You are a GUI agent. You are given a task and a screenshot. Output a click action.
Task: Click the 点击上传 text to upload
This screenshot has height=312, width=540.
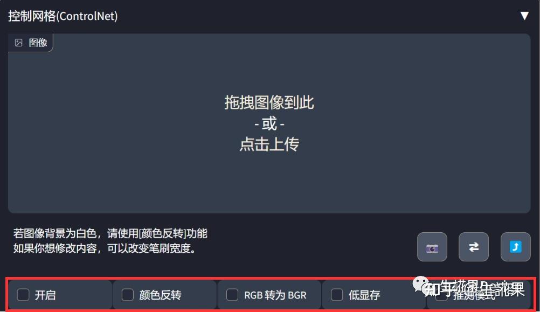coord(269,144)
